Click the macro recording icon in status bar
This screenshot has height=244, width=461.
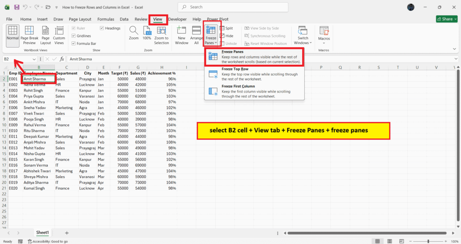tap(20, 241)
